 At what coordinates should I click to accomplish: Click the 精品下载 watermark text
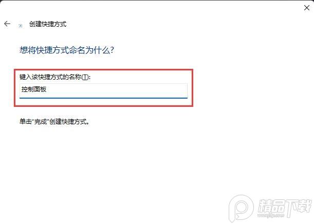pyautogui.click(x=285, y=206)
